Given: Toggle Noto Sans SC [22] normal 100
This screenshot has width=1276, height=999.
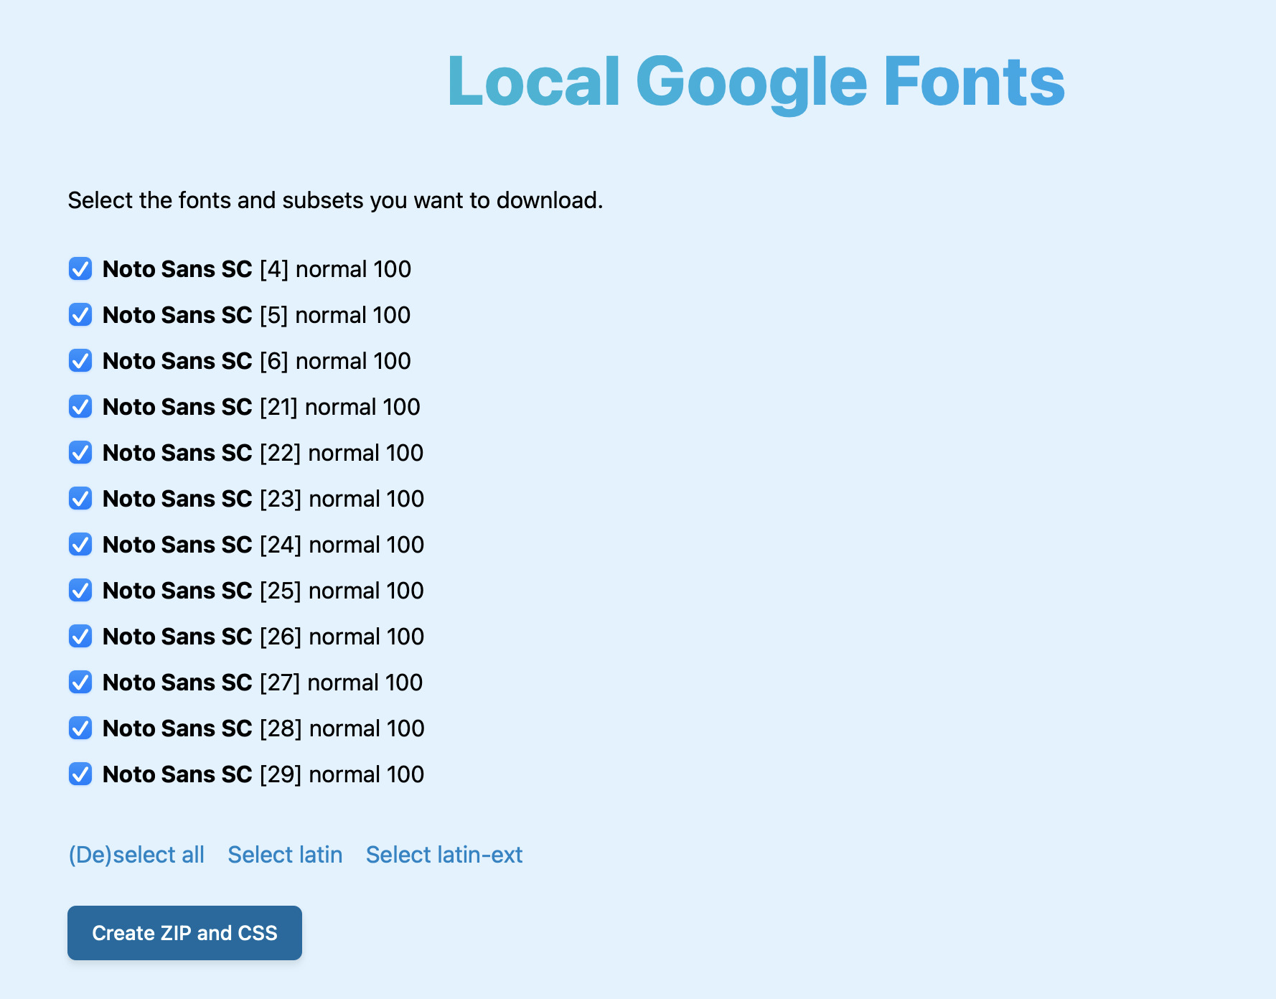Looking at the screenshot, I should [x=80, y=453].
